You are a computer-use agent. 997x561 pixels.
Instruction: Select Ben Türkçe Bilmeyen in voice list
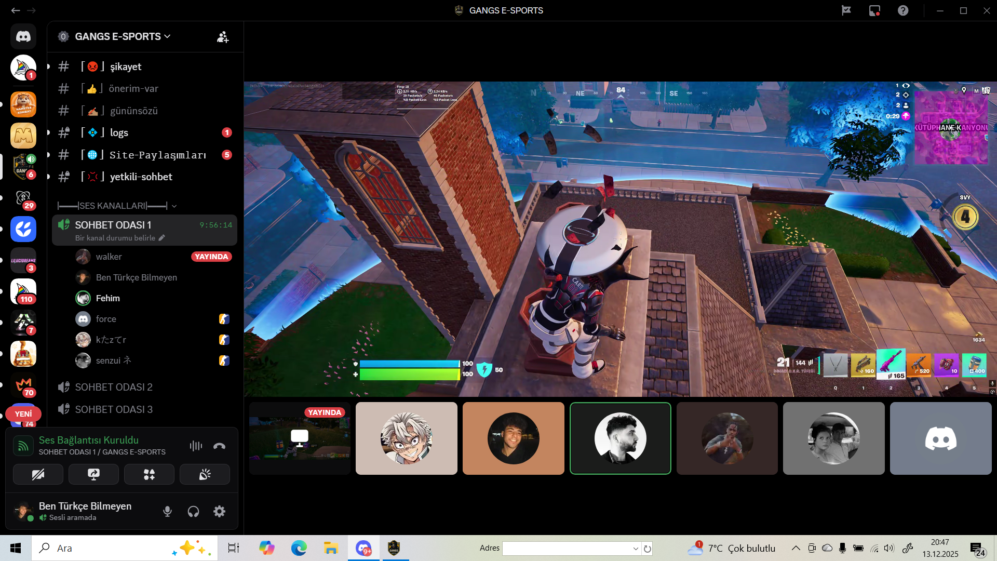[154, 277]
